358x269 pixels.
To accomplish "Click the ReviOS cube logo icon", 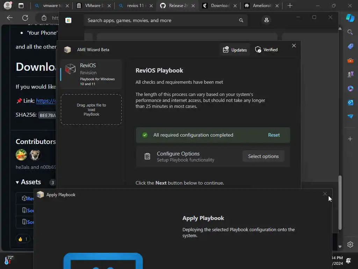I will point(70,69).
